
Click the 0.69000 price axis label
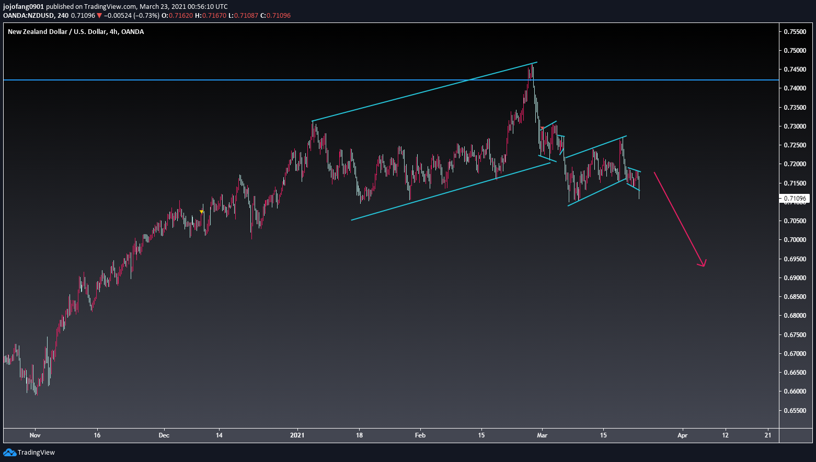pyautogui.click(x=795, y=278)
